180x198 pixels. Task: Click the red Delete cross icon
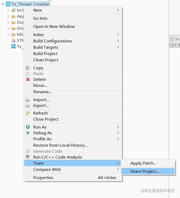pos(28,79)
